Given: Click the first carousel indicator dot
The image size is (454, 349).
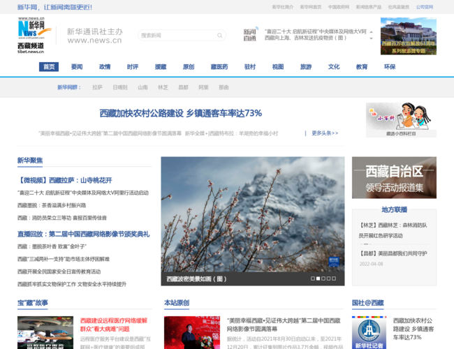Looking at the screenshot, I should 312,279.
